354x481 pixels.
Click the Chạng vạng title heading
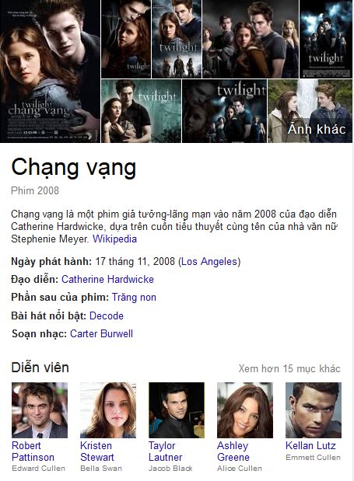pyautogui.click(x=73, y=168)
